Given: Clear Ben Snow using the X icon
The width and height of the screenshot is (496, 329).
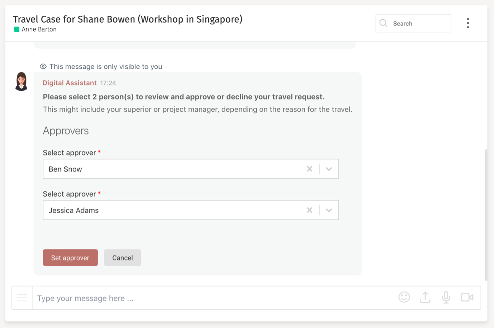Looking at the screenshot, I should click(310, 169).
